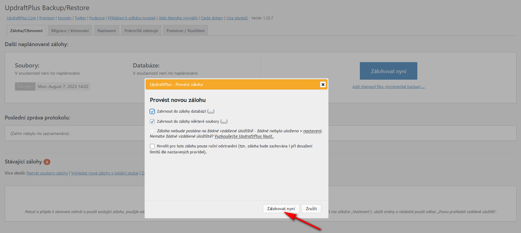
Task: Expand file options (...) next to některé soubory
Action: coord(224,122)
